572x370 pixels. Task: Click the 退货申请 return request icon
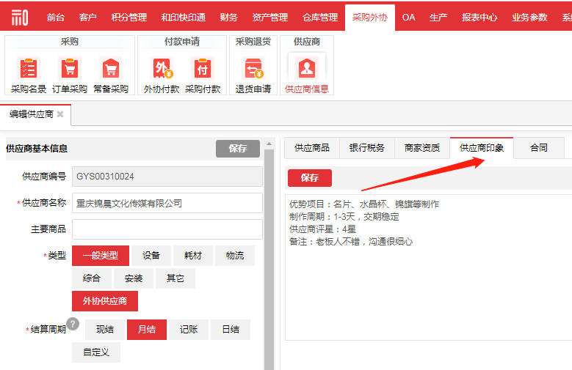click(x=253, y=69)
